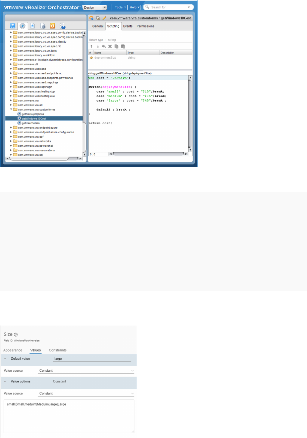Move parameter down with arrow icon
The width and height of the screenshot is (307, 438).
98,46
